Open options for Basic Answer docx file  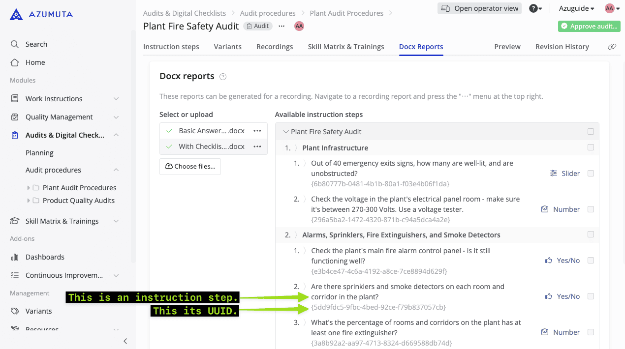tap(257, 131)
